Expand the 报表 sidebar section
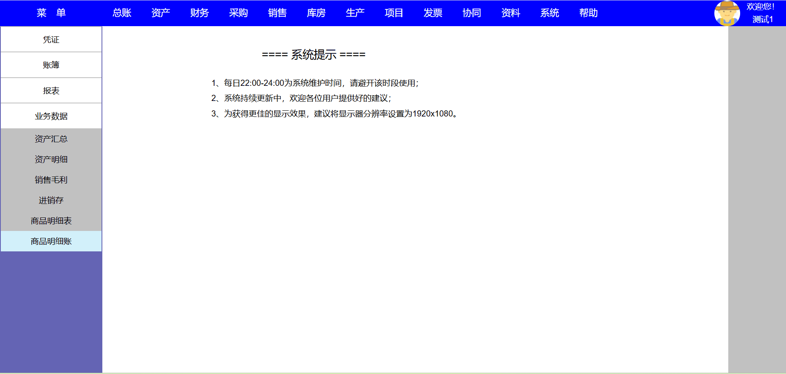Image resolution: width=786 pixels, height=374 pixels. (x=51, y=91)
